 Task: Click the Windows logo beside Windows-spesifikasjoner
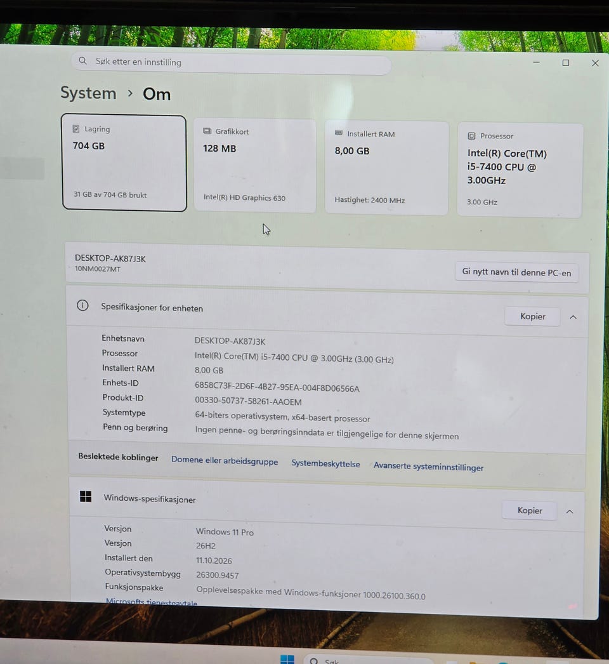(86, 496)
